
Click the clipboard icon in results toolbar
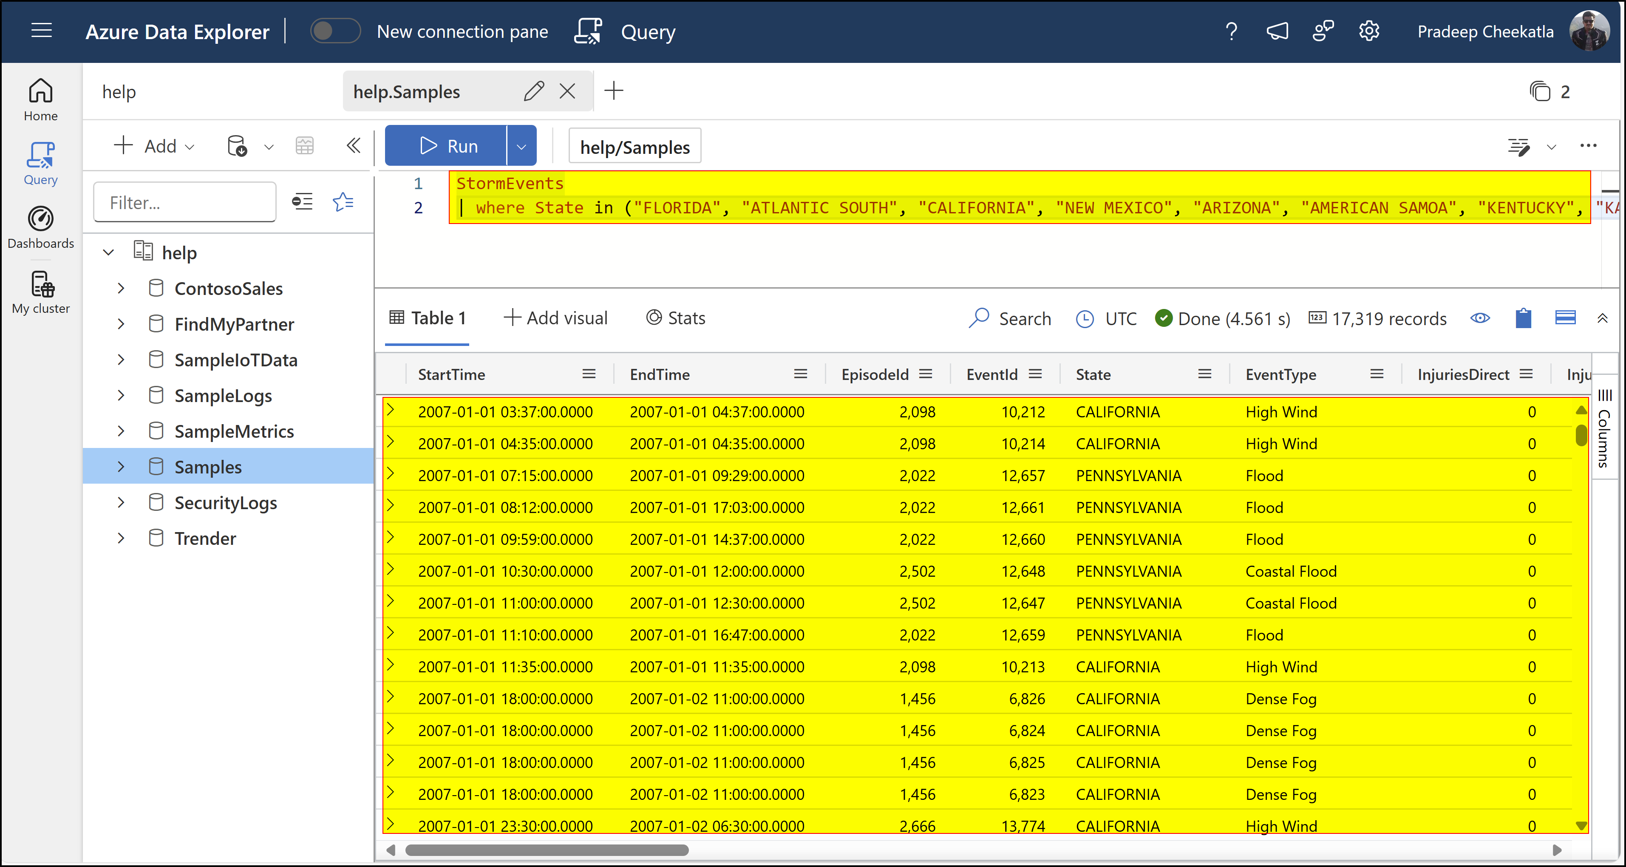(1523, 318)
